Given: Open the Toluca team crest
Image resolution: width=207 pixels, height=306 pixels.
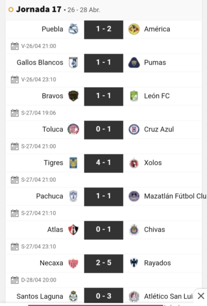Looking at the screenshot, I should (73, 129).
